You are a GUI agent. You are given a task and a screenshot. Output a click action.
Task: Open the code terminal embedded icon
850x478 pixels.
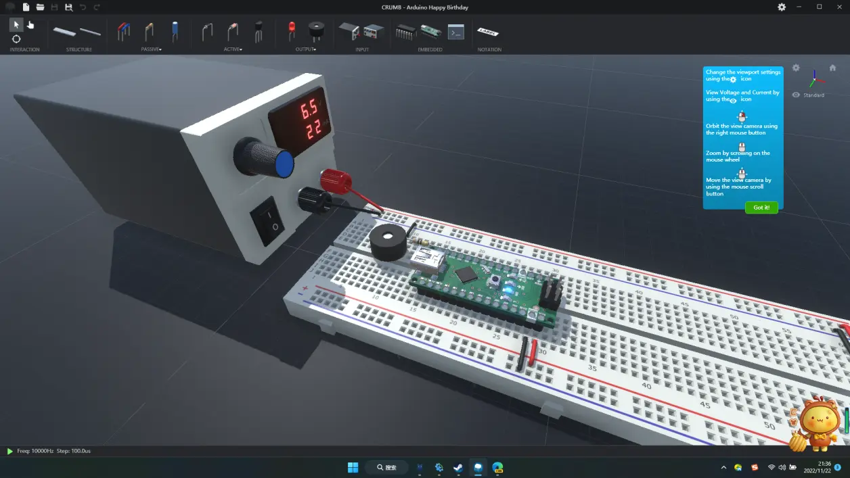click(456, 31)
